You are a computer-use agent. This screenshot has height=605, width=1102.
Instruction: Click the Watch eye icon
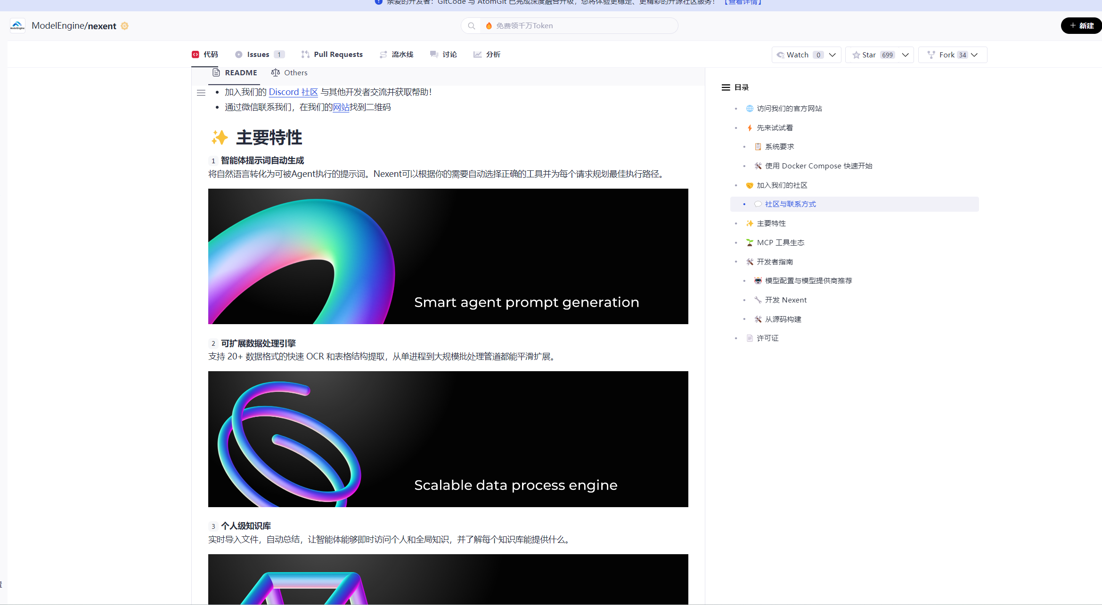(781, 55)
